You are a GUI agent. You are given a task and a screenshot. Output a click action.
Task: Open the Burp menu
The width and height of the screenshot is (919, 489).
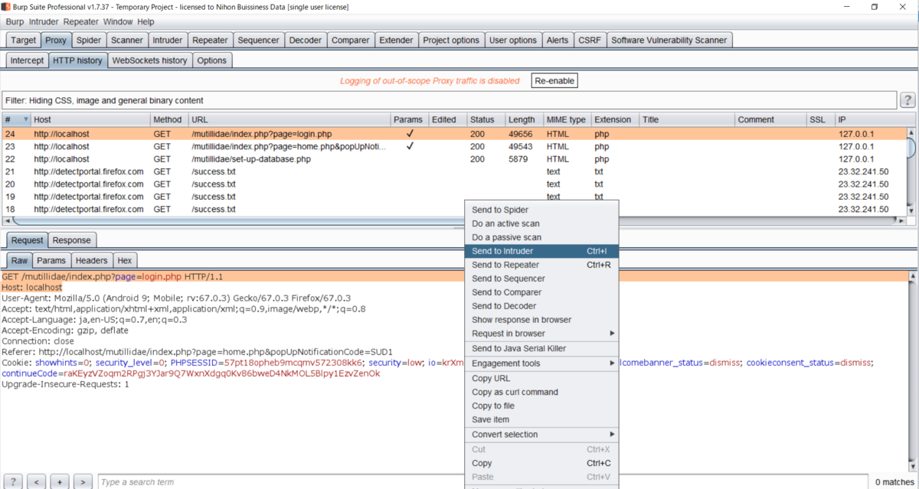point(15,22)
